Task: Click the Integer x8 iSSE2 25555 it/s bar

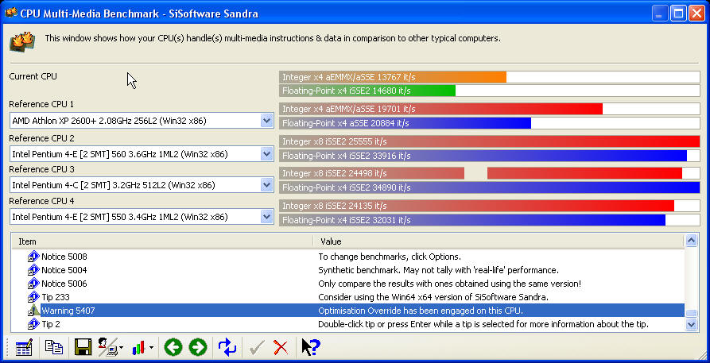Action: (490, 141)
